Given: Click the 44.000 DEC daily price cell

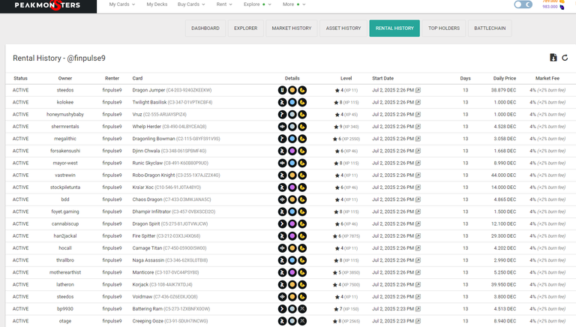Looking at the screenshot, I should click(503, 175).
